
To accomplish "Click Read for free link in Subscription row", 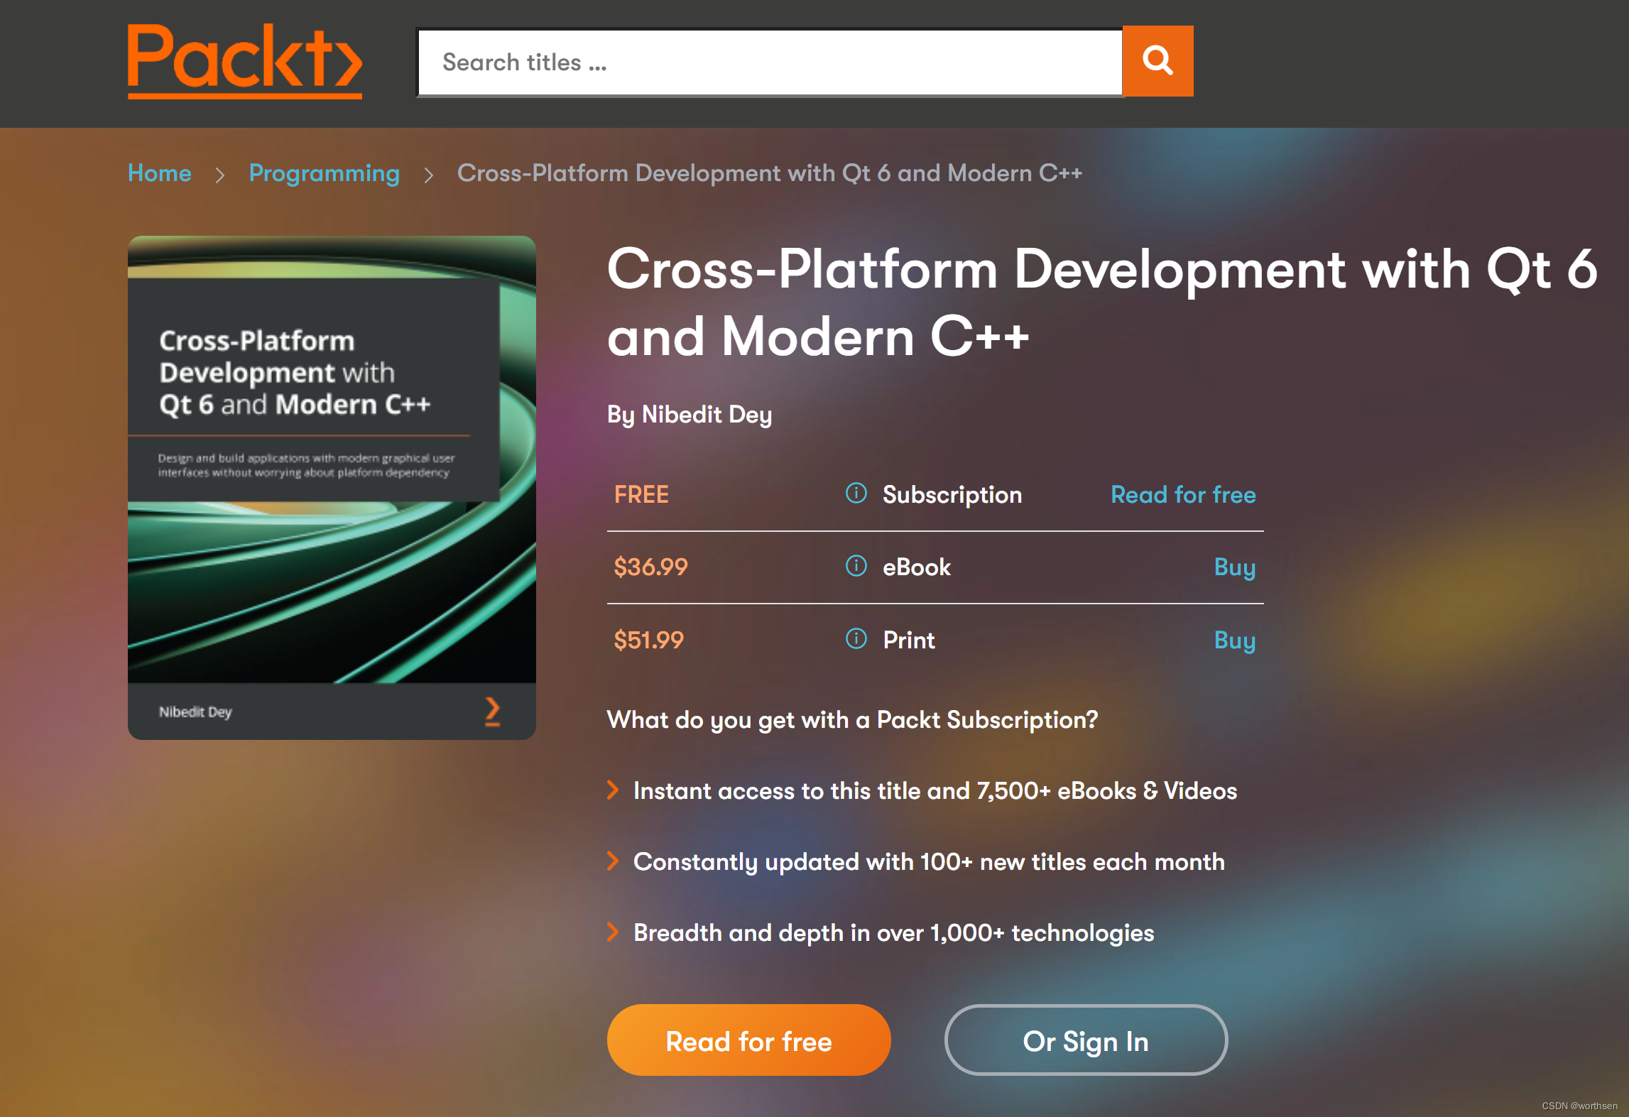I will coord(1182,494).
